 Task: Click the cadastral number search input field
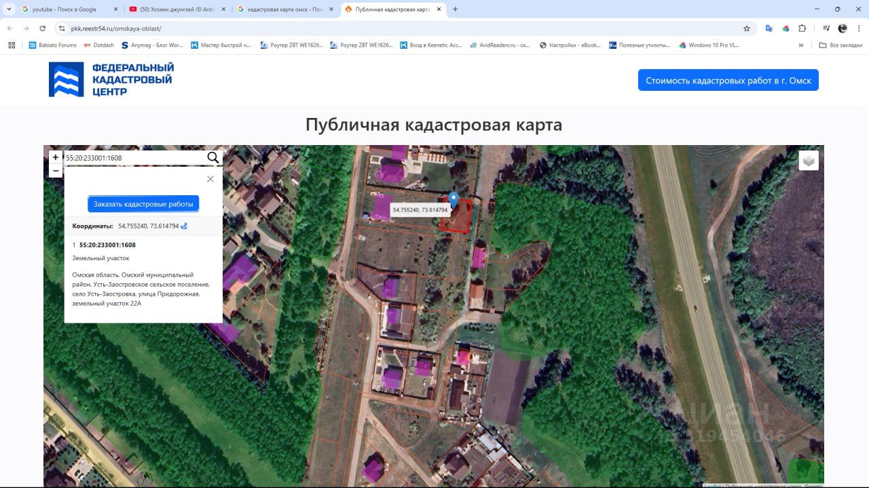coord(134,158)
